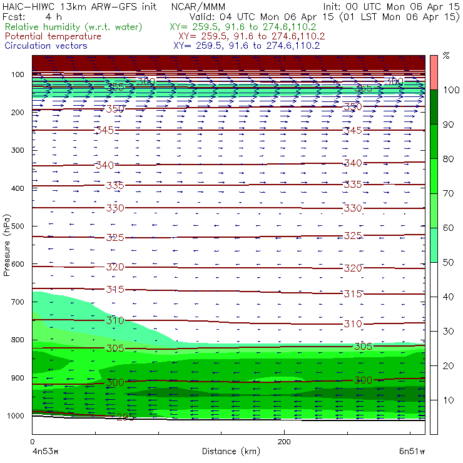Click the colorbar '10' percent label

point(448,400)
